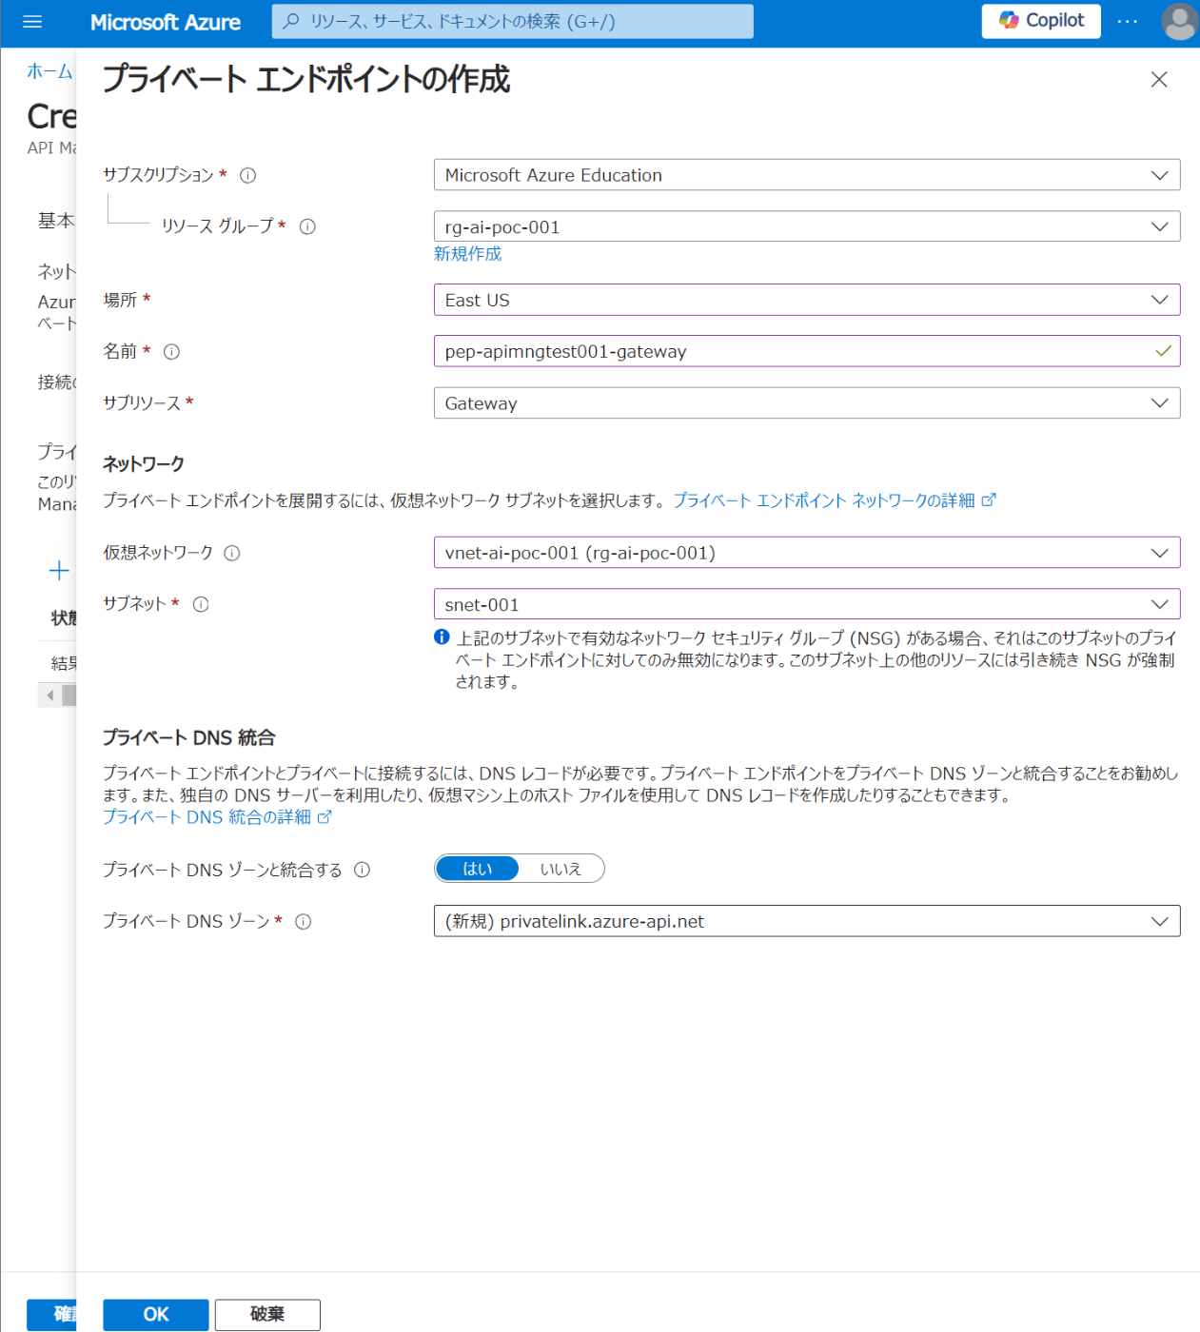Launch Copilot from the top bar

pyautogui.click(x=1040, y=21)
